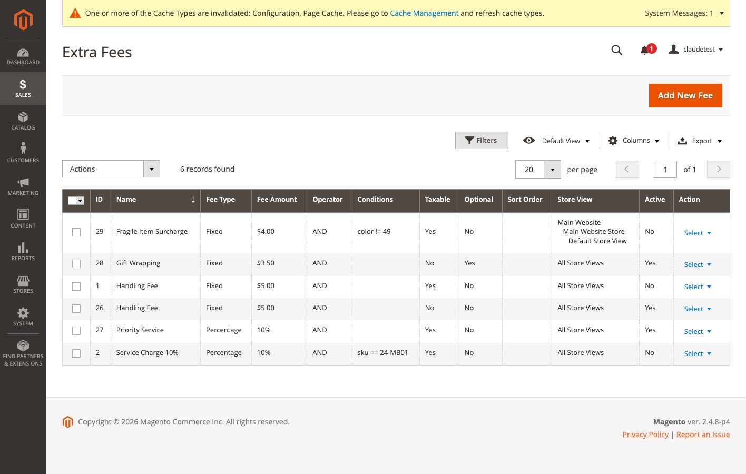
Task: Open Select action for Gift Wrapping
Action: [698, 264]
